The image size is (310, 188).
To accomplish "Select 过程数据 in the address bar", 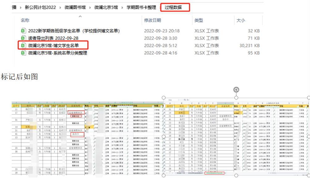I will 173,7.
